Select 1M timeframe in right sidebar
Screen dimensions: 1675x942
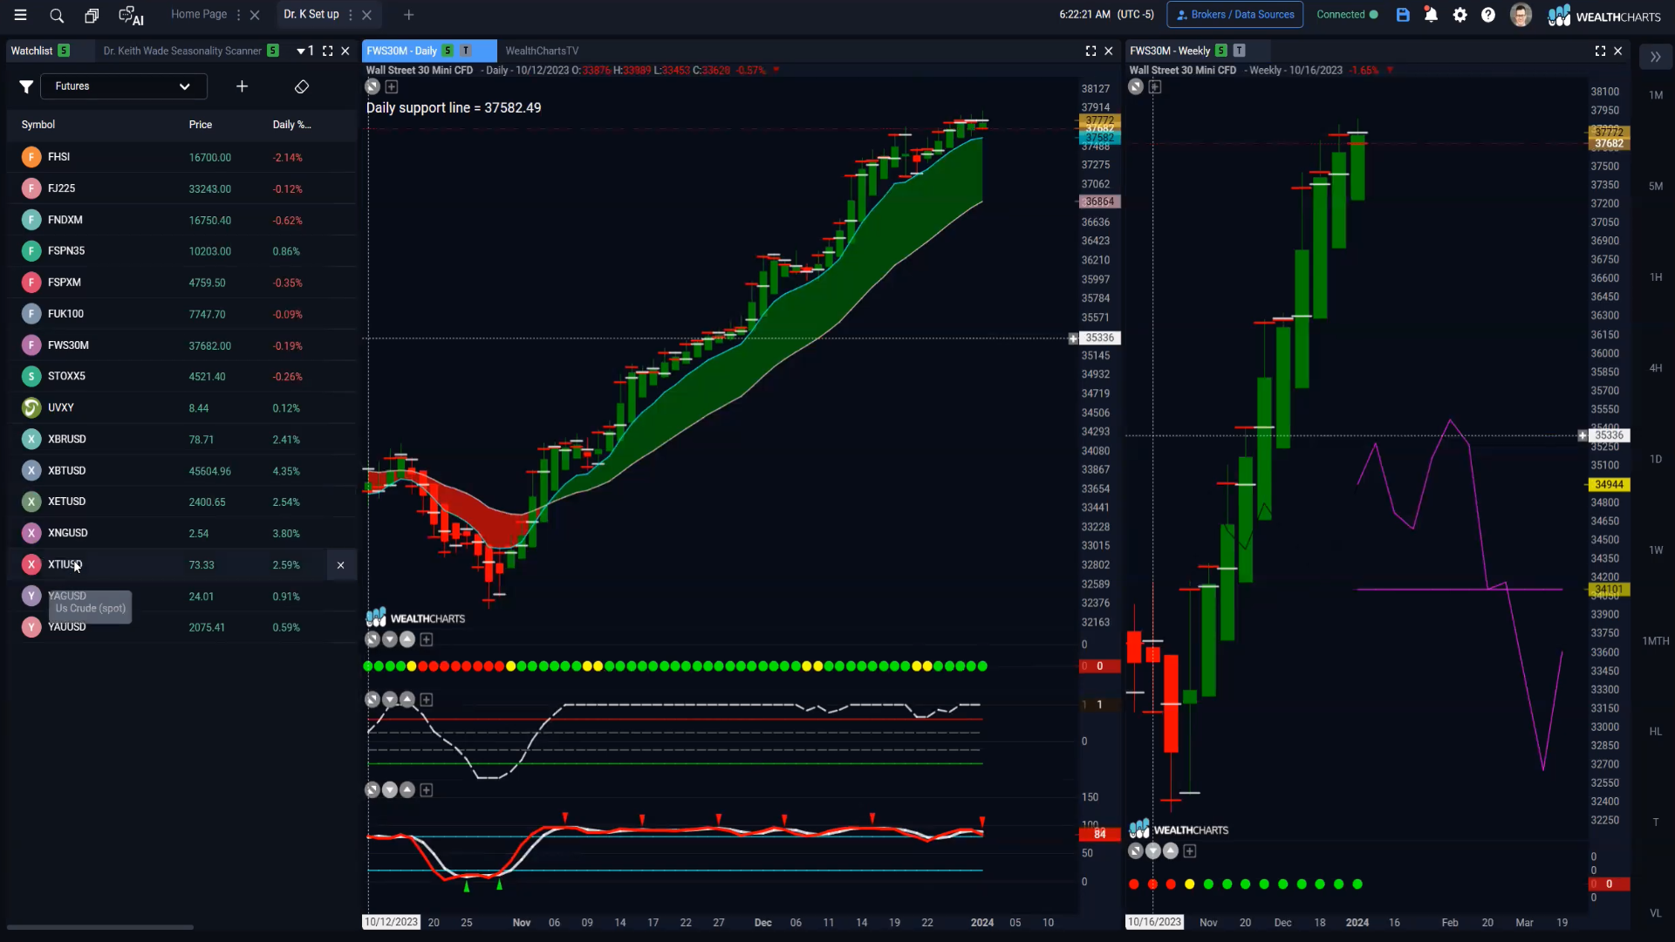click(1655, 95)
